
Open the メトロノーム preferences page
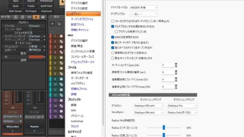click(x=77, y=116)
